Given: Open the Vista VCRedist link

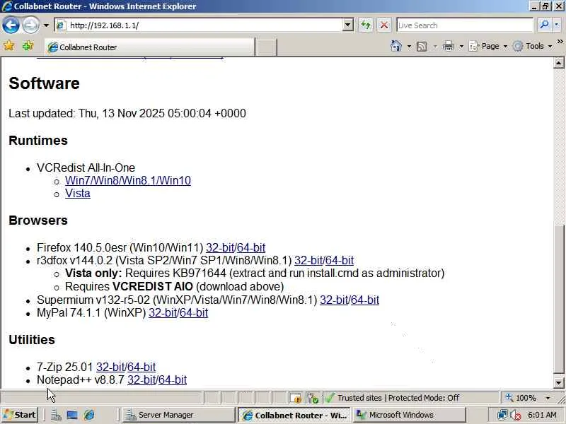Looking at the screenshot, I should (78, 193).
